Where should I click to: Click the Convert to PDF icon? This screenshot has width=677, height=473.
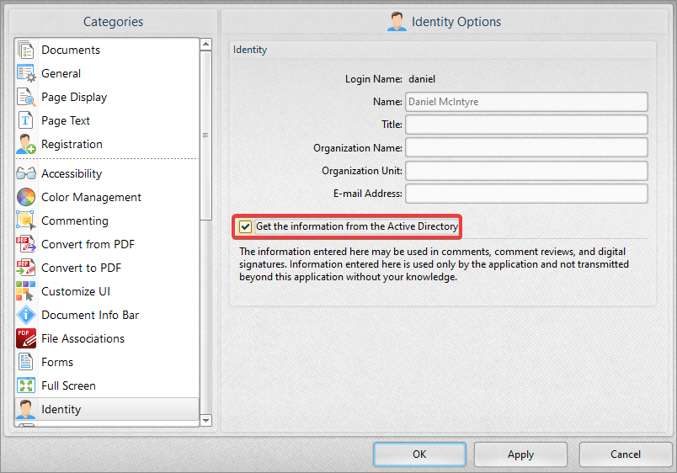point(26,268)
